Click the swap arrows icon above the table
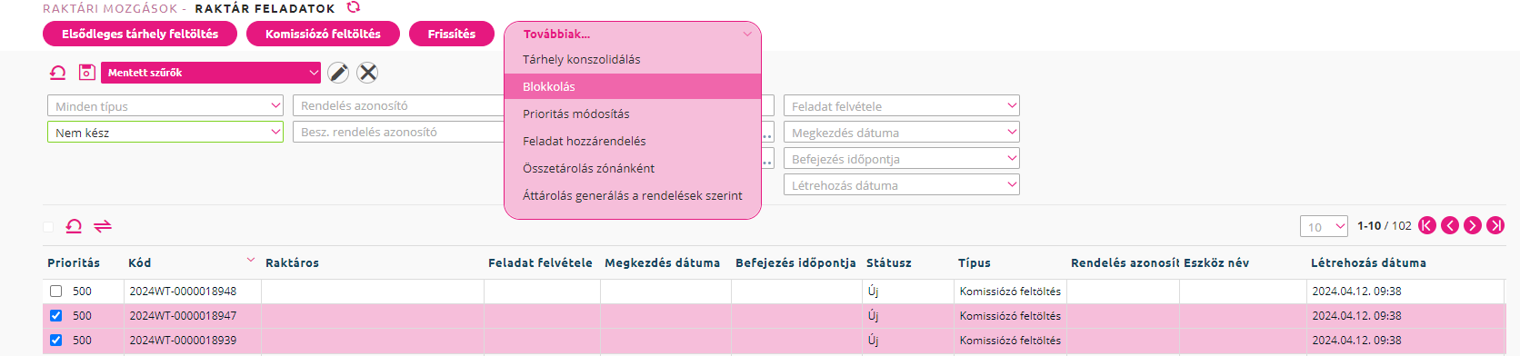The width and height of the screenshot is (1520, 356). point(103,226)
